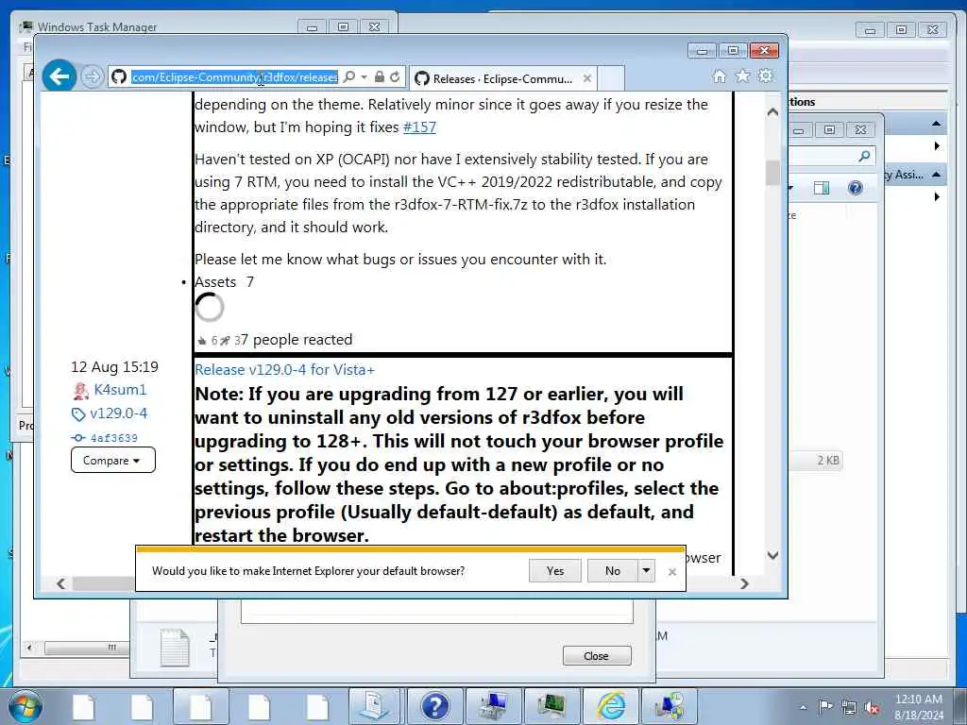
Task: Open commit 4af3639 link
Action: click(x=114, y=438)
